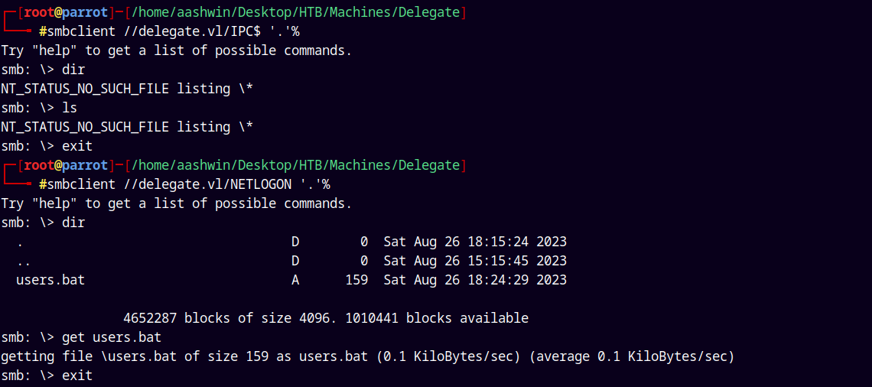Screen dimensions: 872x387
Task: Click the "D" attribute of the ".." entry
Action: [295, 261]
